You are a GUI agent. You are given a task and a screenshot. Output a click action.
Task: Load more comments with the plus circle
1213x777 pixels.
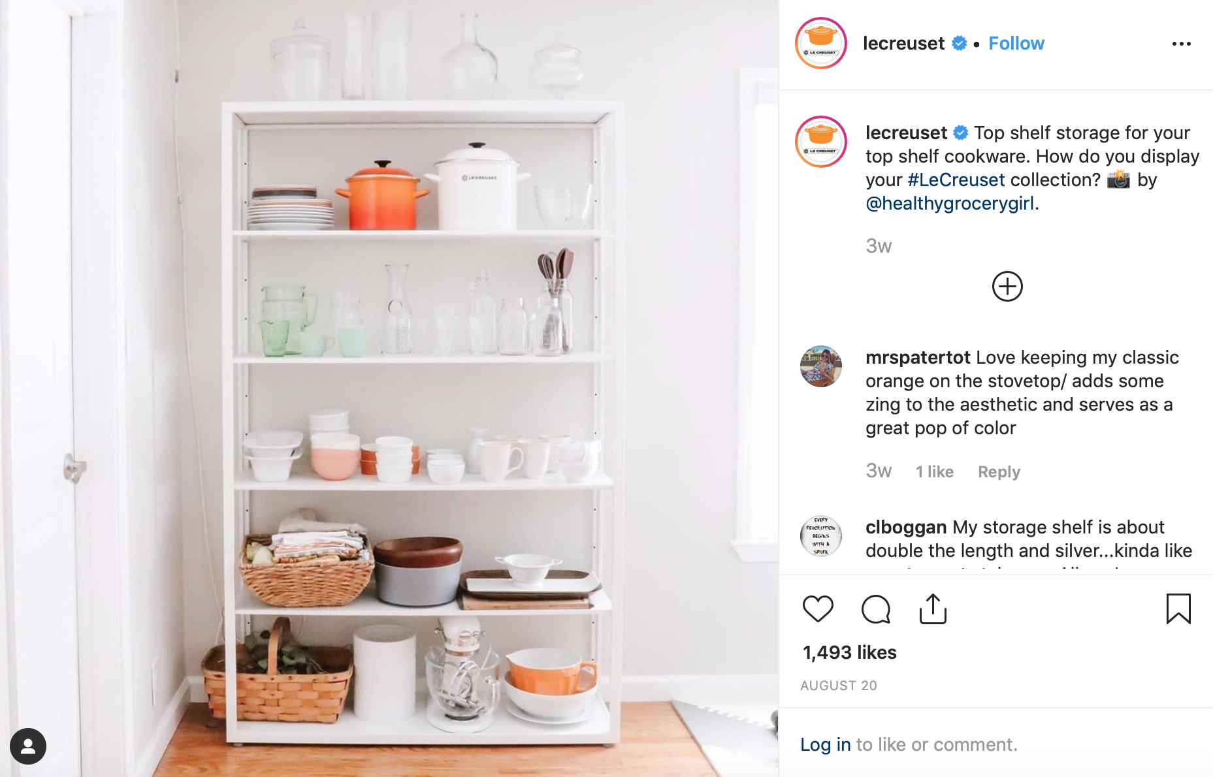click(1007, 287)
